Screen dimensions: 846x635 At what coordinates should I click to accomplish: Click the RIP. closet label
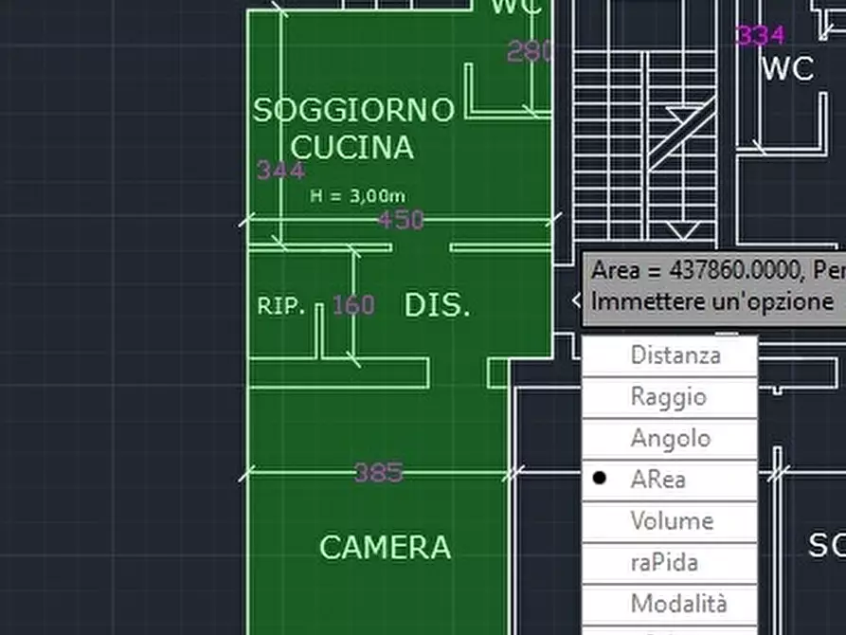280,305
